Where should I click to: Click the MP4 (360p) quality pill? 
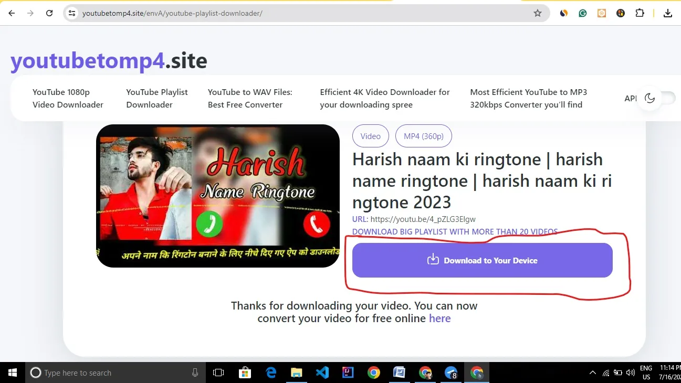(424, 136)
